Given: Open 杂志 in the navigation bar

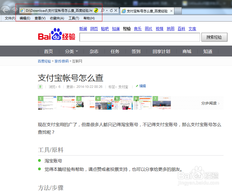Looking at the screenshot, I should [x=94, y=51].
